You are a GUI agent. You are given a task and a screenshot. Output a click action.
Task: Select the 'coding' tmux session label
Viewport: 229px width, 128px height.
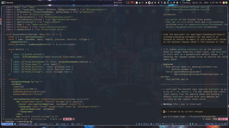pyautogui.click(x=7, y=124)
